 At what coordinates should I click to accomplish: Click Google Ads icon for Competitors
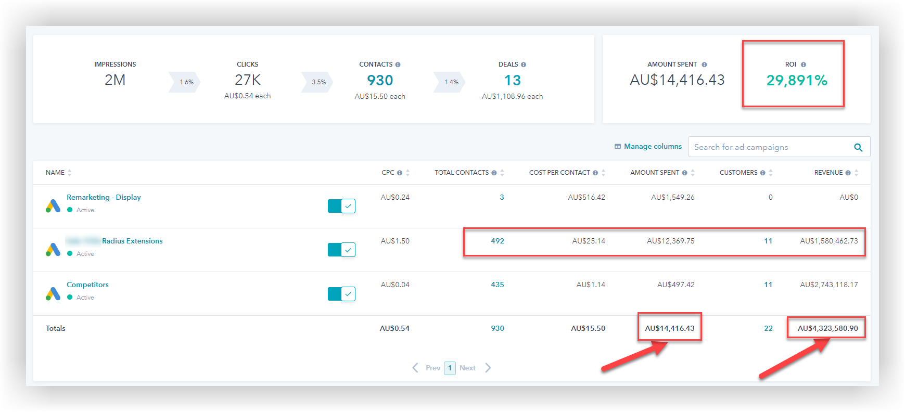[53, 293]
